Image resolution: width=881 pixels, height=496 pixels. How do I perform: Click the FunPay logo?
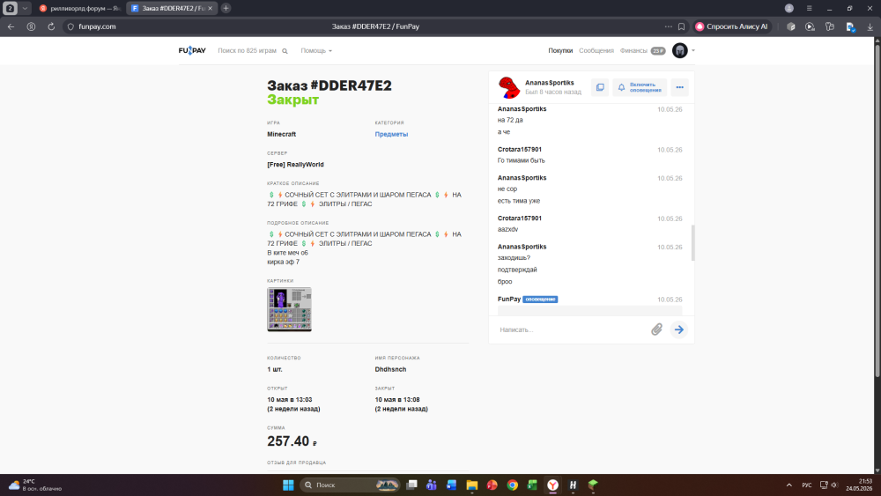point(192,50)
